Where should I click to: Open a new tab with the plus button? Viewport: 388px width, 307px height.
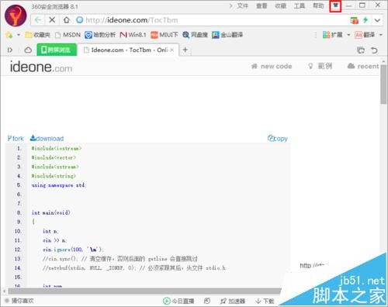(x=185, y=50)
